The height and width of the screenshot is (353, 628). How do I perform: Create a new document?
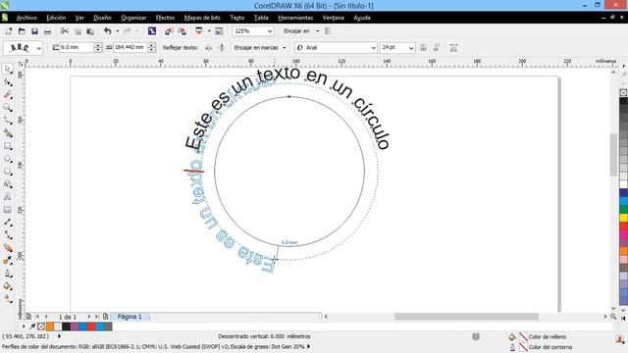tap(9, 30)
